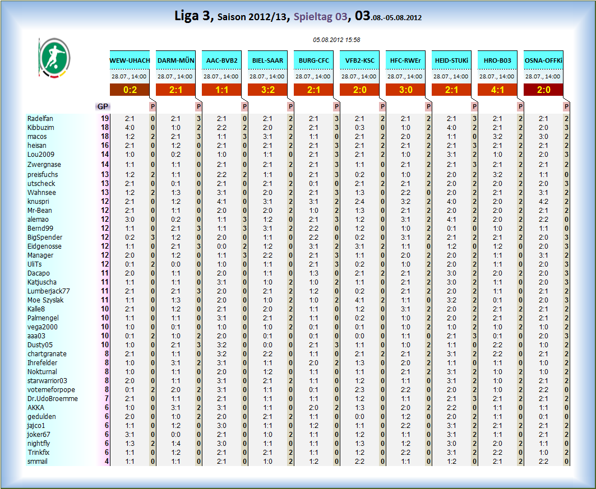Select player Kalle8
Image resolution: width=596 pixels, height=489 pixels.
pyautogui.click(x=36, y=309)
